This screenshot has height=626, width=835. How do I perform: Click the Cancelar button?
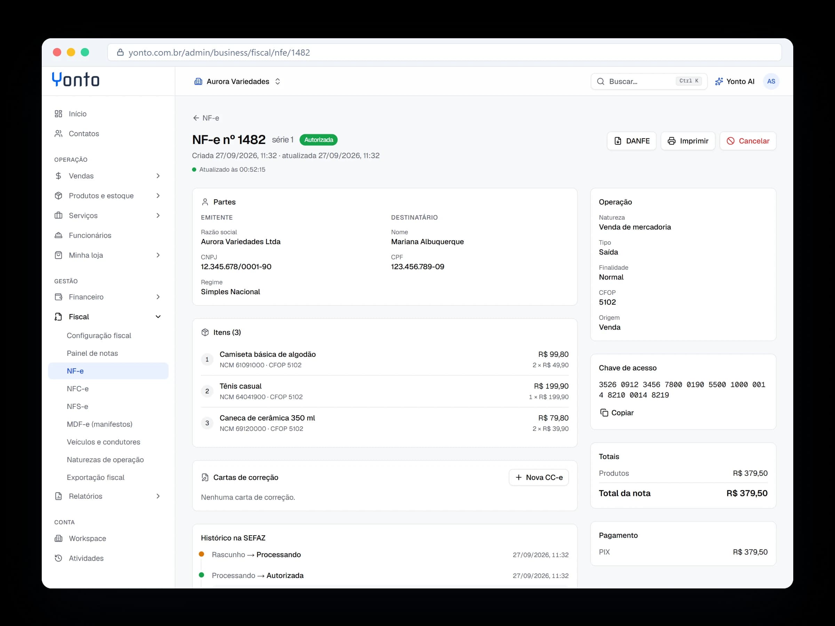tap(748, 141)
